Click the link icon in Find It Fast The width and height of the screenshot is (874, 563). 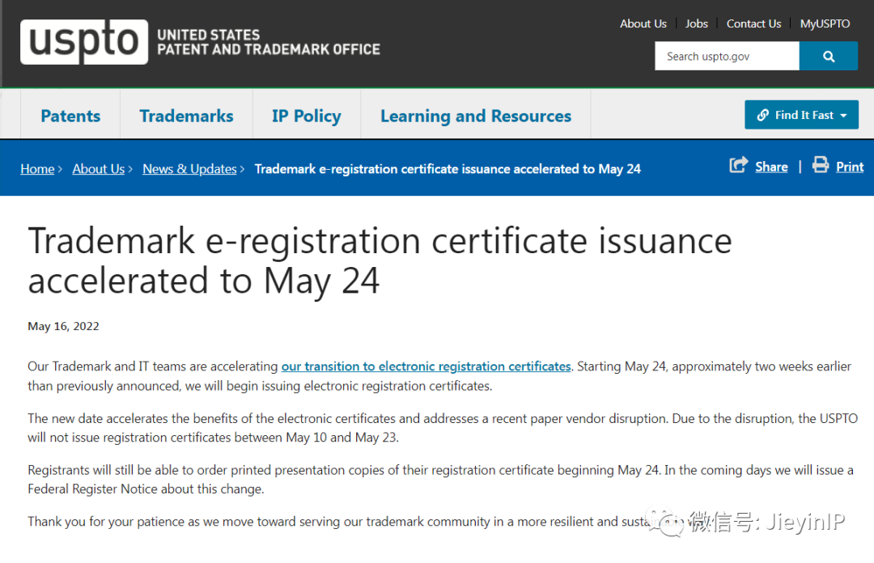pyautogui.click(x=762, y=115)
